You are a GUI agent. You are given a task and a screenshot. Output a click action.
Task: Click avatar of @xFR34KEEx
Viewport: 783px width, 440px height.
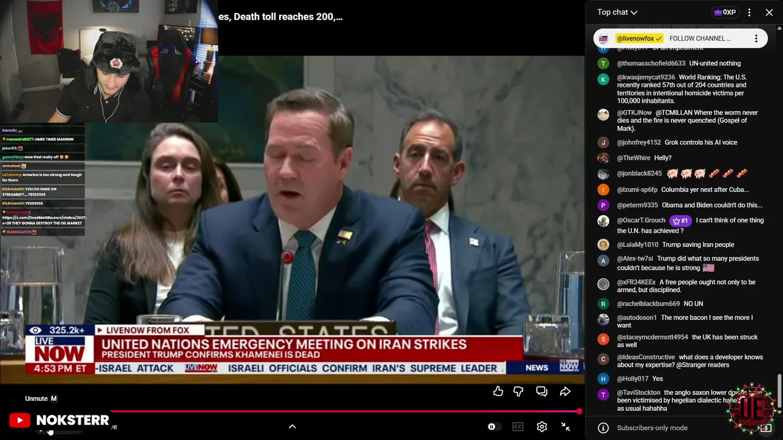coord(603,284)
